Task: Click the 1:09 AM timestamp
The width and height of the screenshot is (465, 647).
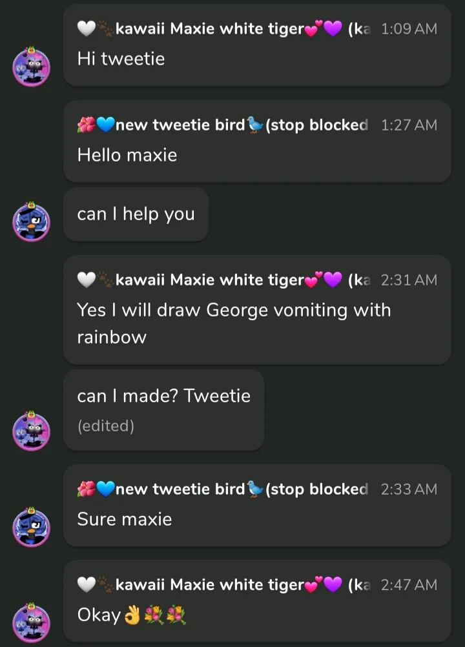Action: 409,29
